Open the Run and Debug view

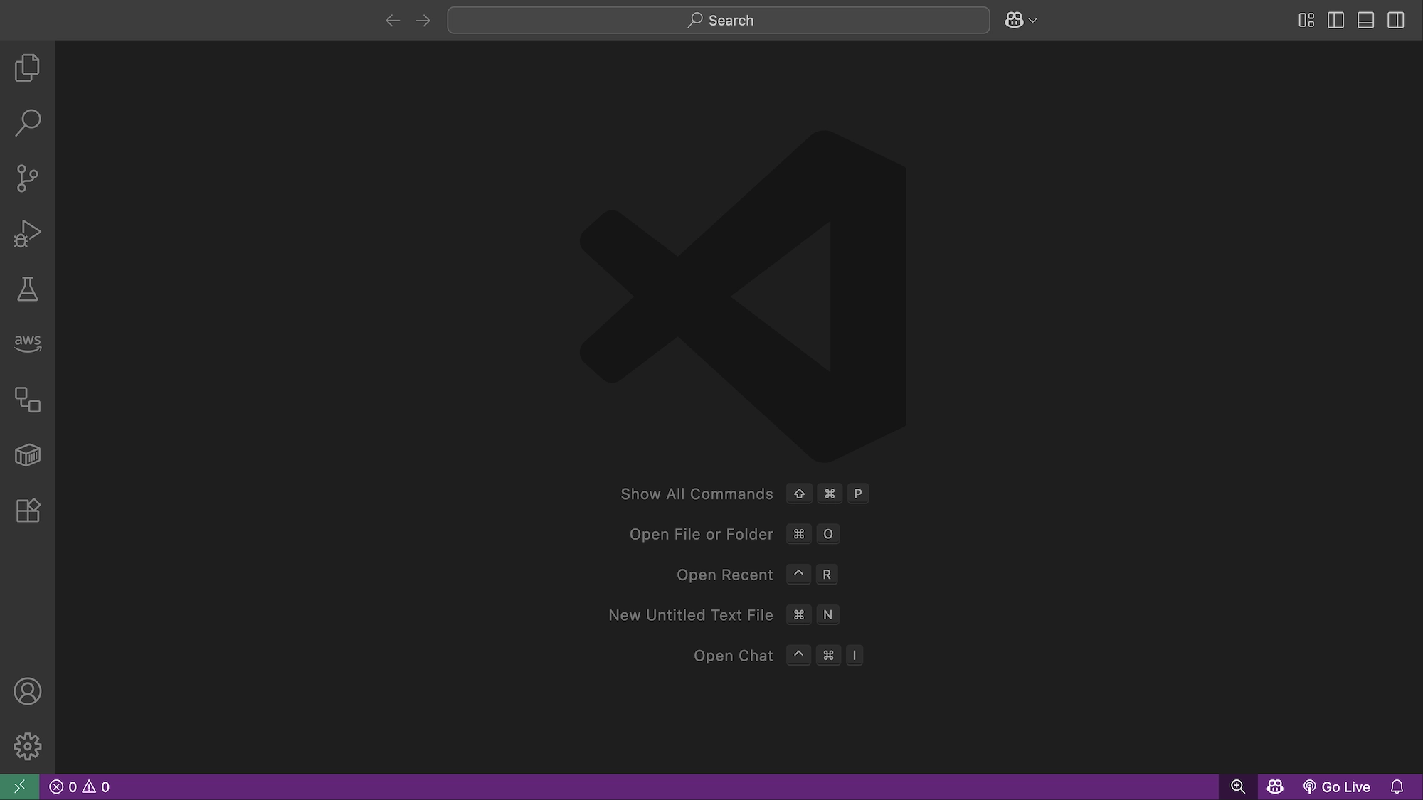pos(27,233)
